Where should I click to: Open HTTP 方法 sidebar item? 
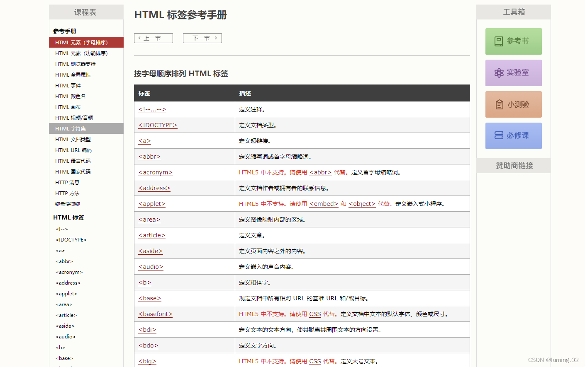pyautogui.click(x=86, y=193)
